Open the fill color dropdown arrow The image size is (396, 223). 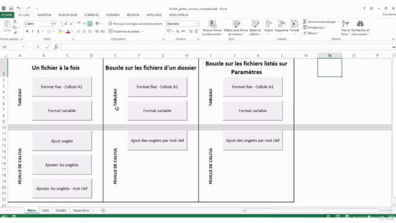(x=64, y=32)
